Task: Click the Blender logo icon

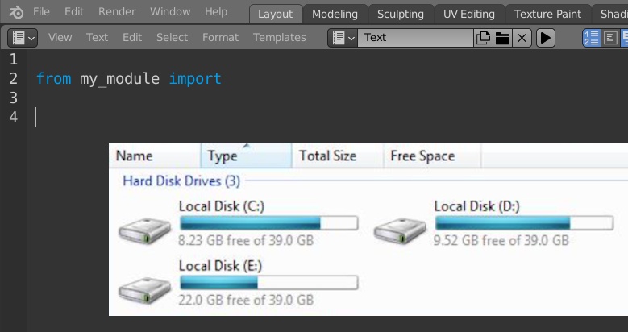Action: click(x=16, y=12)
